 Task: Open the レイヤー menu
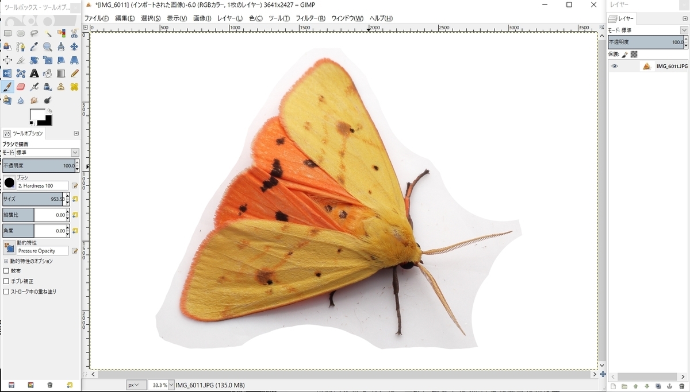pos(230,18)
